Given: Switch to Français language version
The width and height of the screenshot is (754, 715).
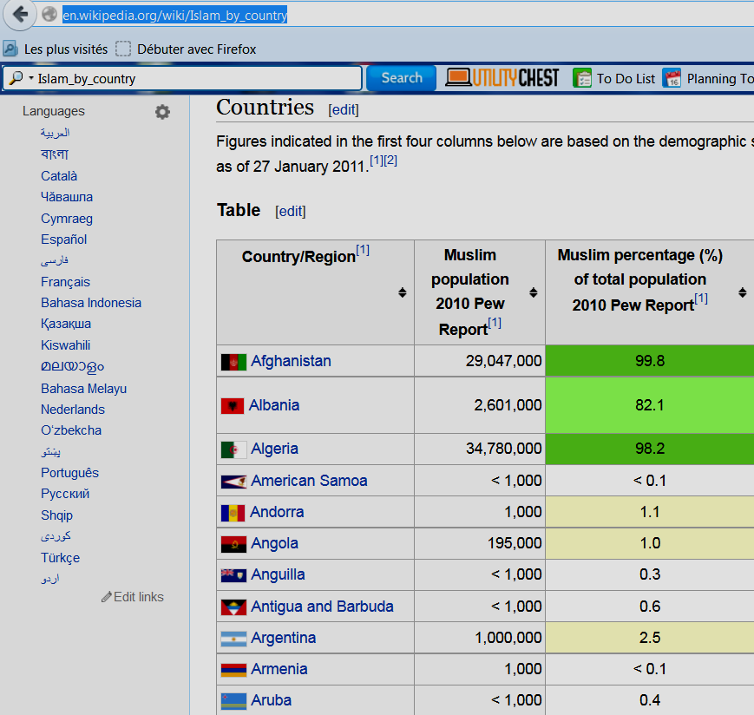Looking at the screenshot, I should [65, 282].
